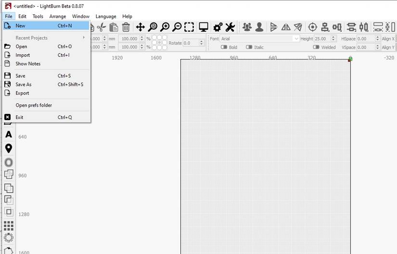Click the Flip Vertical icon

(x=273, y=27)
